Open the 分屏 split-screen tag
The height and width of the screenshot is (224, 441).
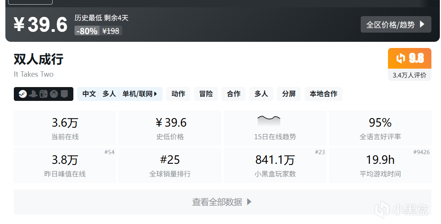[289, 94]
